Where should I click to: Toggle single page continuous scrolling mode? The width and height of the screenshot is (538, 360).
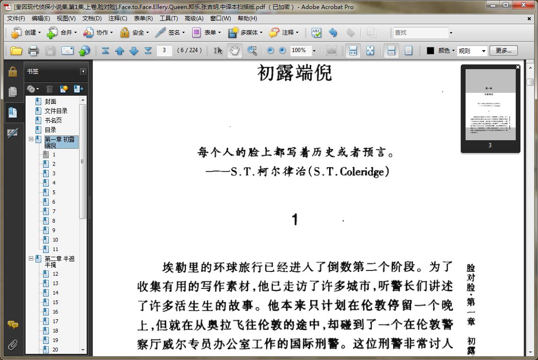click(391, 51)
